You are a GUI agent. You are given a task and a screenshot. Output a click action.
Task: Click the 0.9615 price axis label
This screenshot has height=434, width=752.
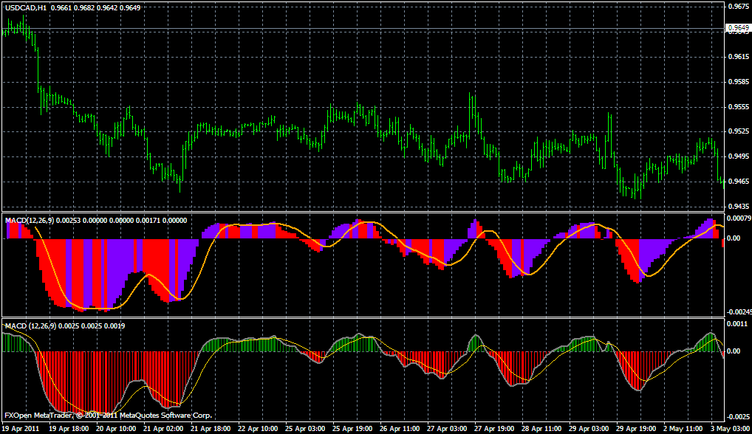[739, 57]
